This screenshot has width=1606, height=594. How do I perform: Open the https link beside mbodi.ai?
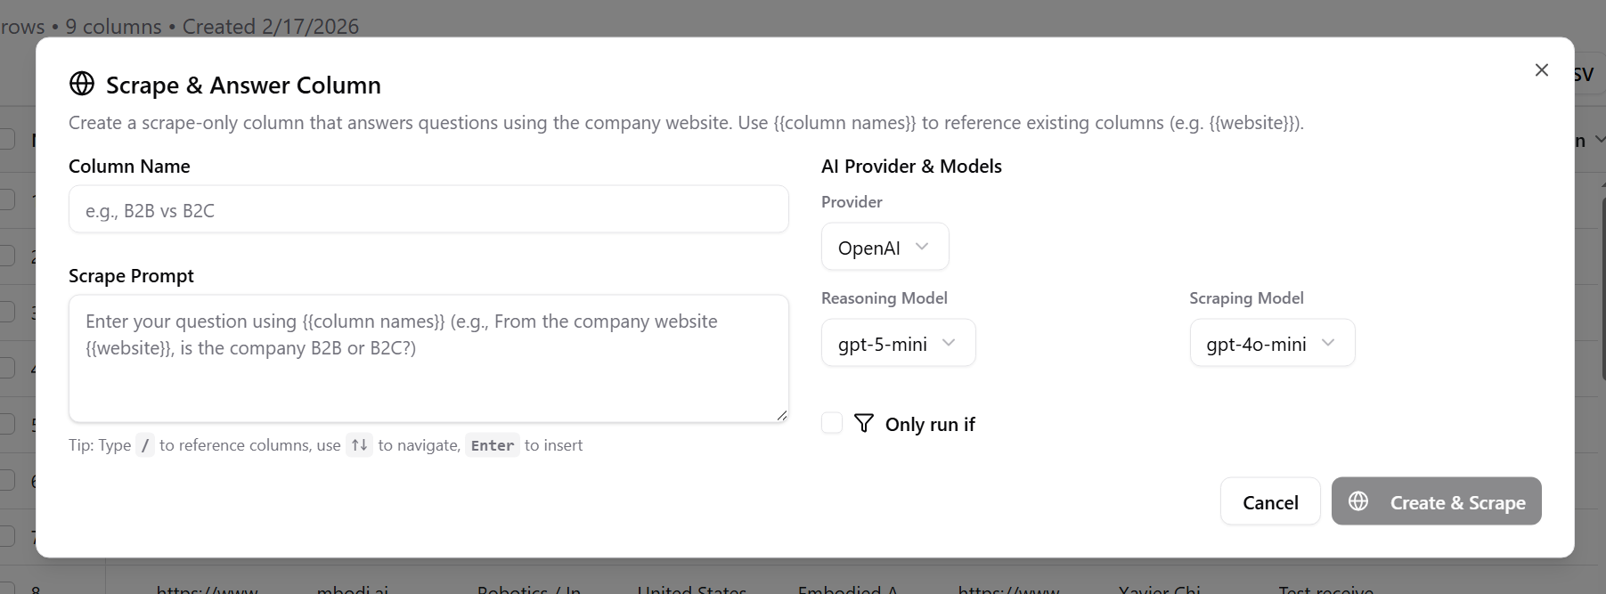(x=208, y=589)
